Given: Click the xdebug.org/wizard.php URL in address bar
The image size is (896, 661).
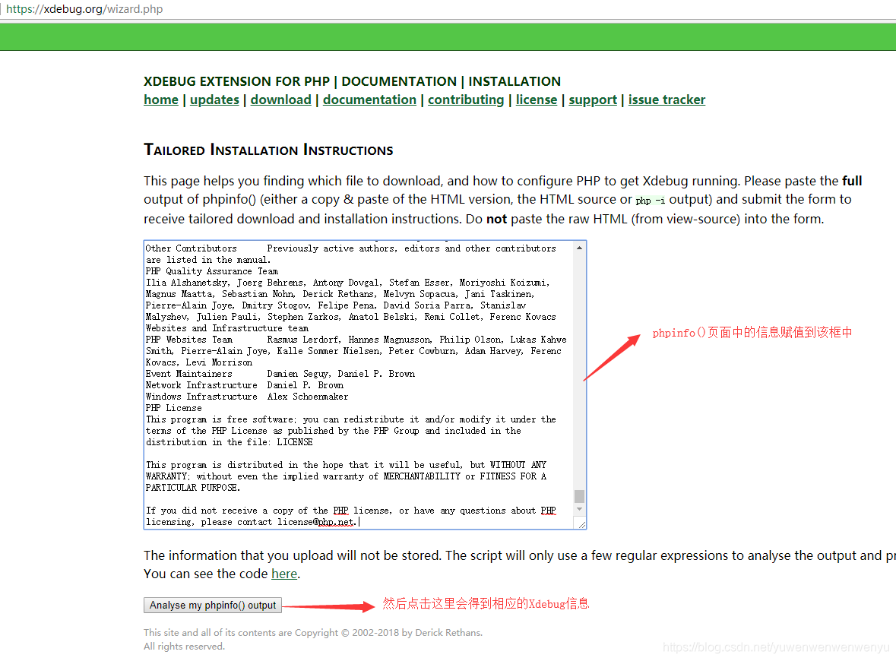Looking at the screenshot, I should [x=84, y=9].
